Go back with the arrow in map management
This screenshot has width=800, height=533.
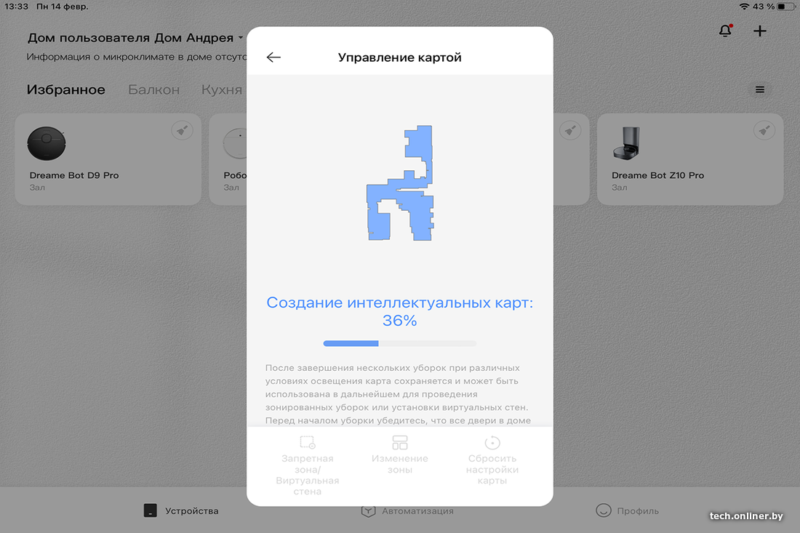point(273,57)
